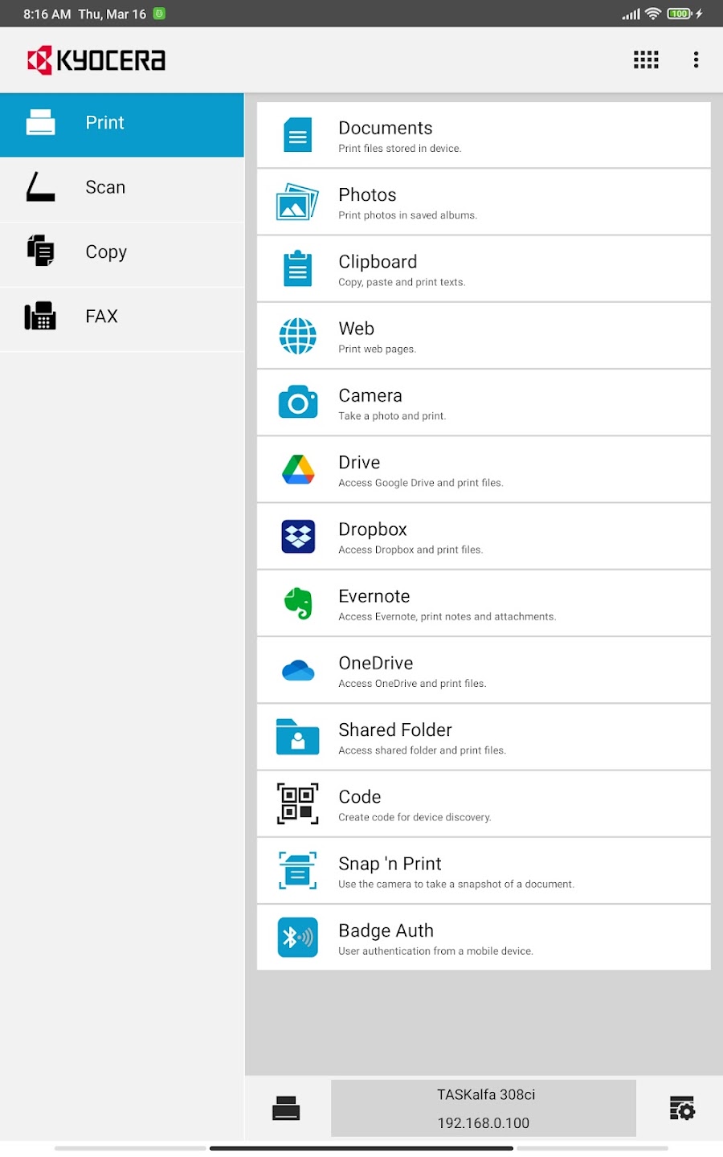The width and height of the screenshot is (723, 1157).
Task: Open the QR Code icon
Action: pos(298,803)
